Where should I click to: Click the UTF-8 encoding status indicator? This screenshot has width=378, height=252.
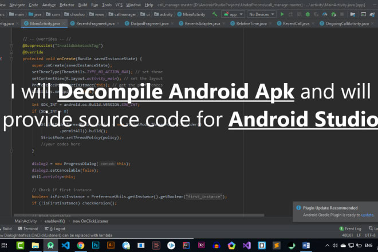tap(370, 235)
